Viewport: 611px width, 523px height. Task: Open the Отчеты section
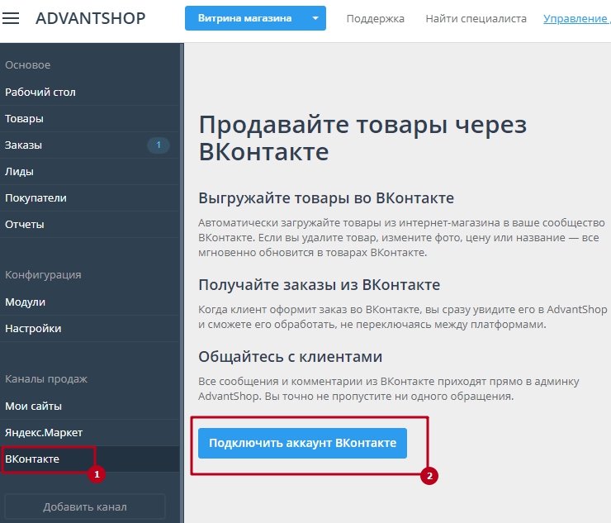[90, 225]
